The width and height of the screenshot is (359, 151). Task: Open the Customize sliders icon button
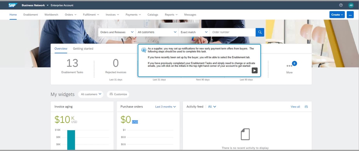point(118,94)
